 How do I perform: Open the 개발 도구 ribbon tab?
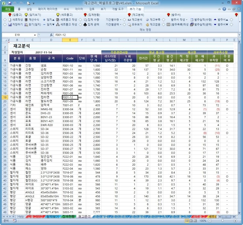(x=118, y=9)
